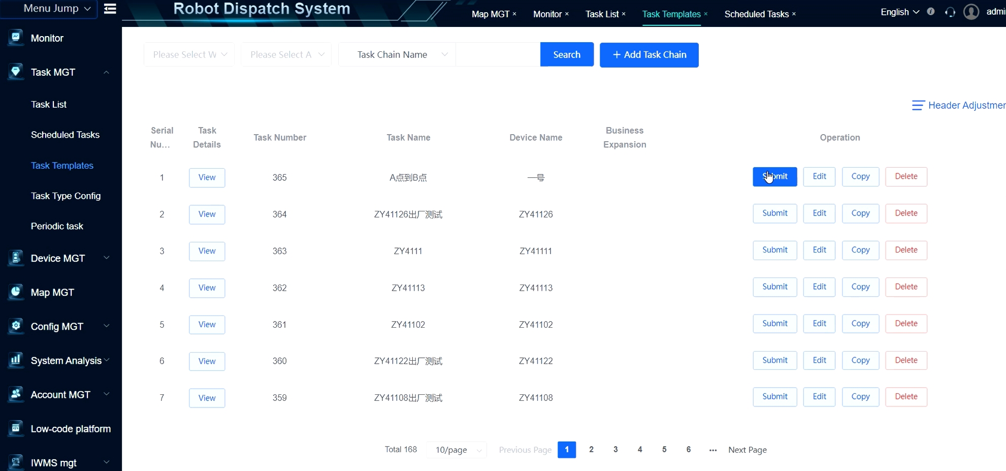
Task: Click the Config MGT gear icon
Action: 16,326
